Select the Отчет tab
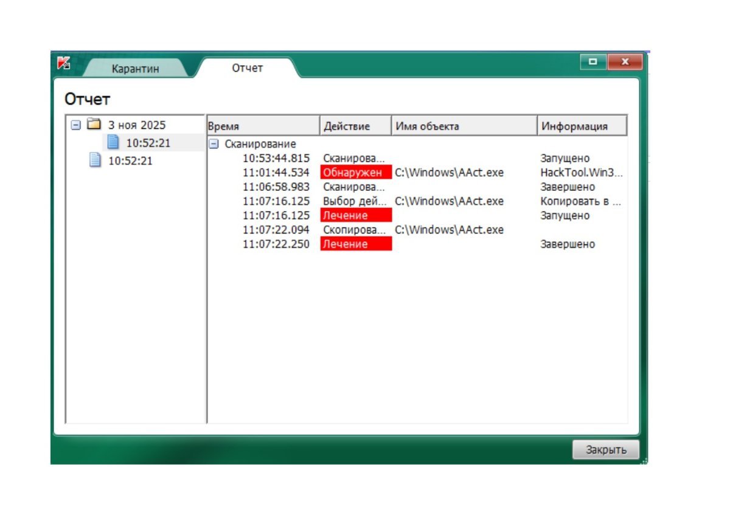 (x=247, y=67)
